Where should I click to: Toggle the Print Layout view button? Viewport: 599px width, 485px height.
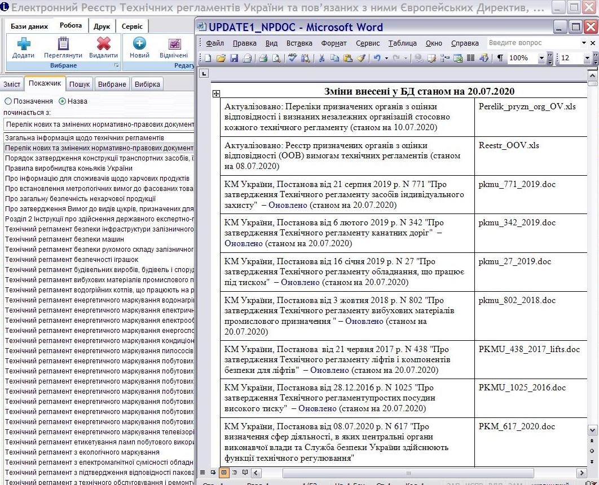(x=224, y=473)
